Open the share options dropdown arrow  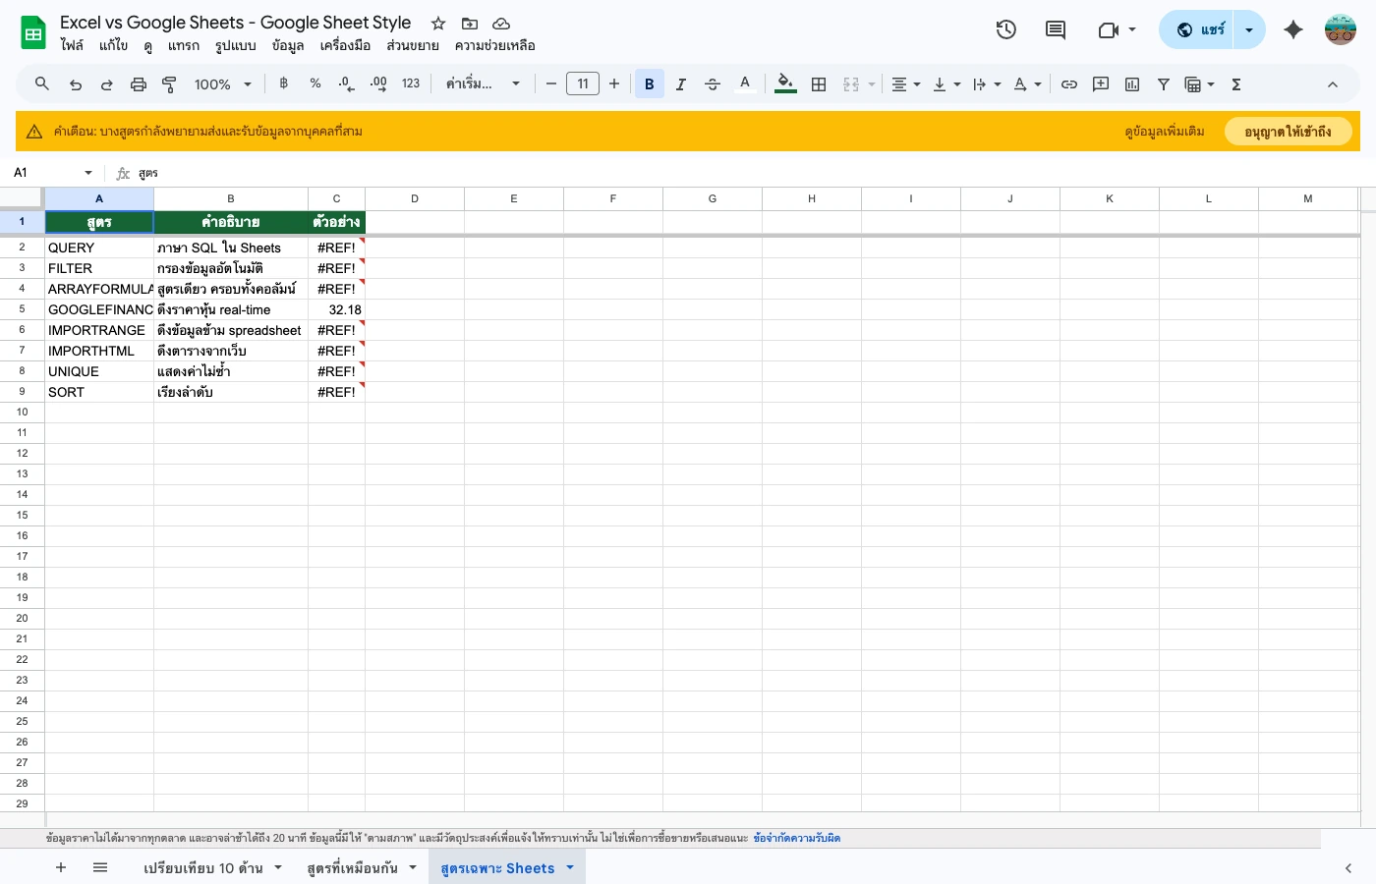[1248, 29]
